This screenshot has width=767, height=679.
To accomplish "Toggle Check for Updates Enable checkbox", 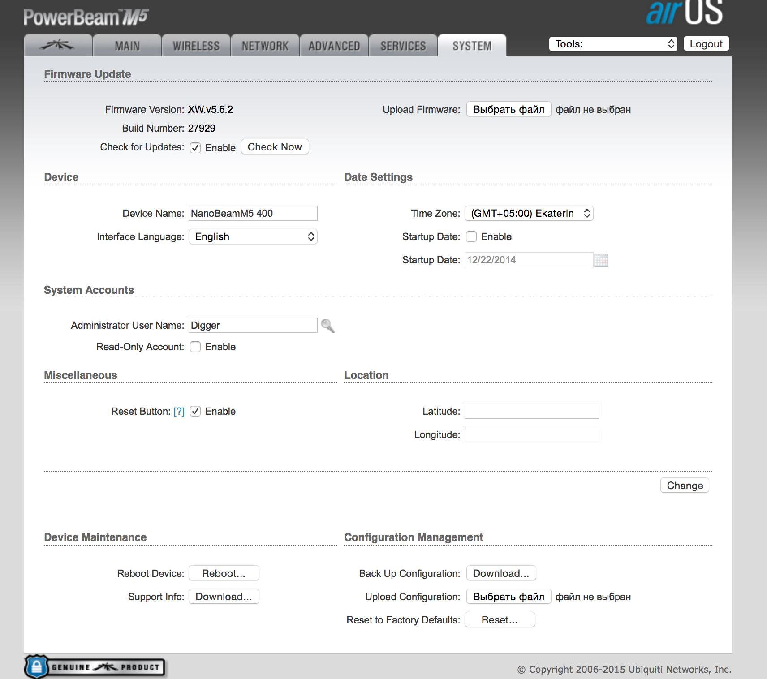I will click(x=195, y=148).
